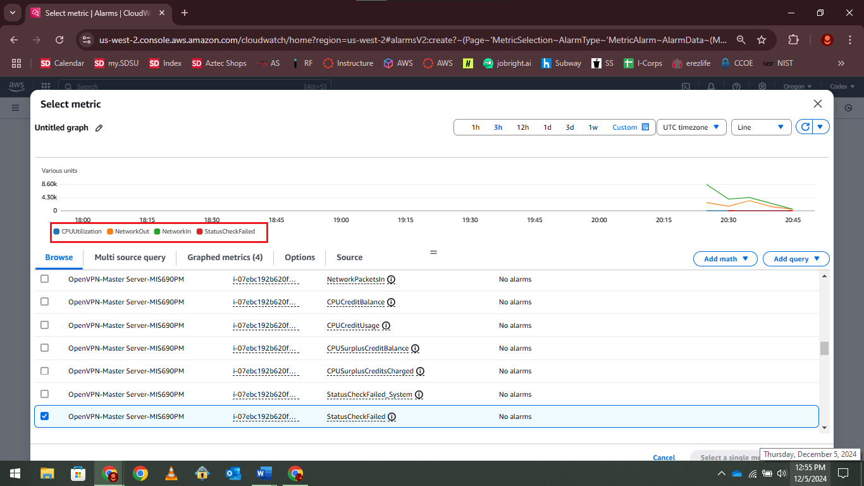Open the tab search dropdown

click(x=13, y=13)
